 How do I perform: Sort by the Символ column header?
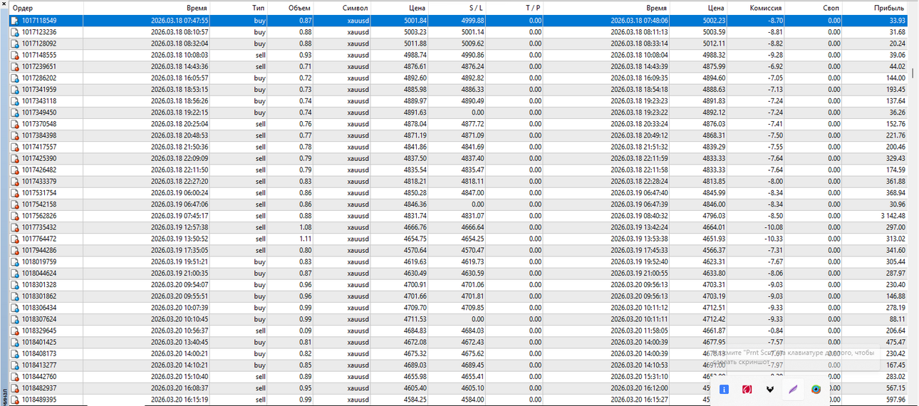[355, 8]
